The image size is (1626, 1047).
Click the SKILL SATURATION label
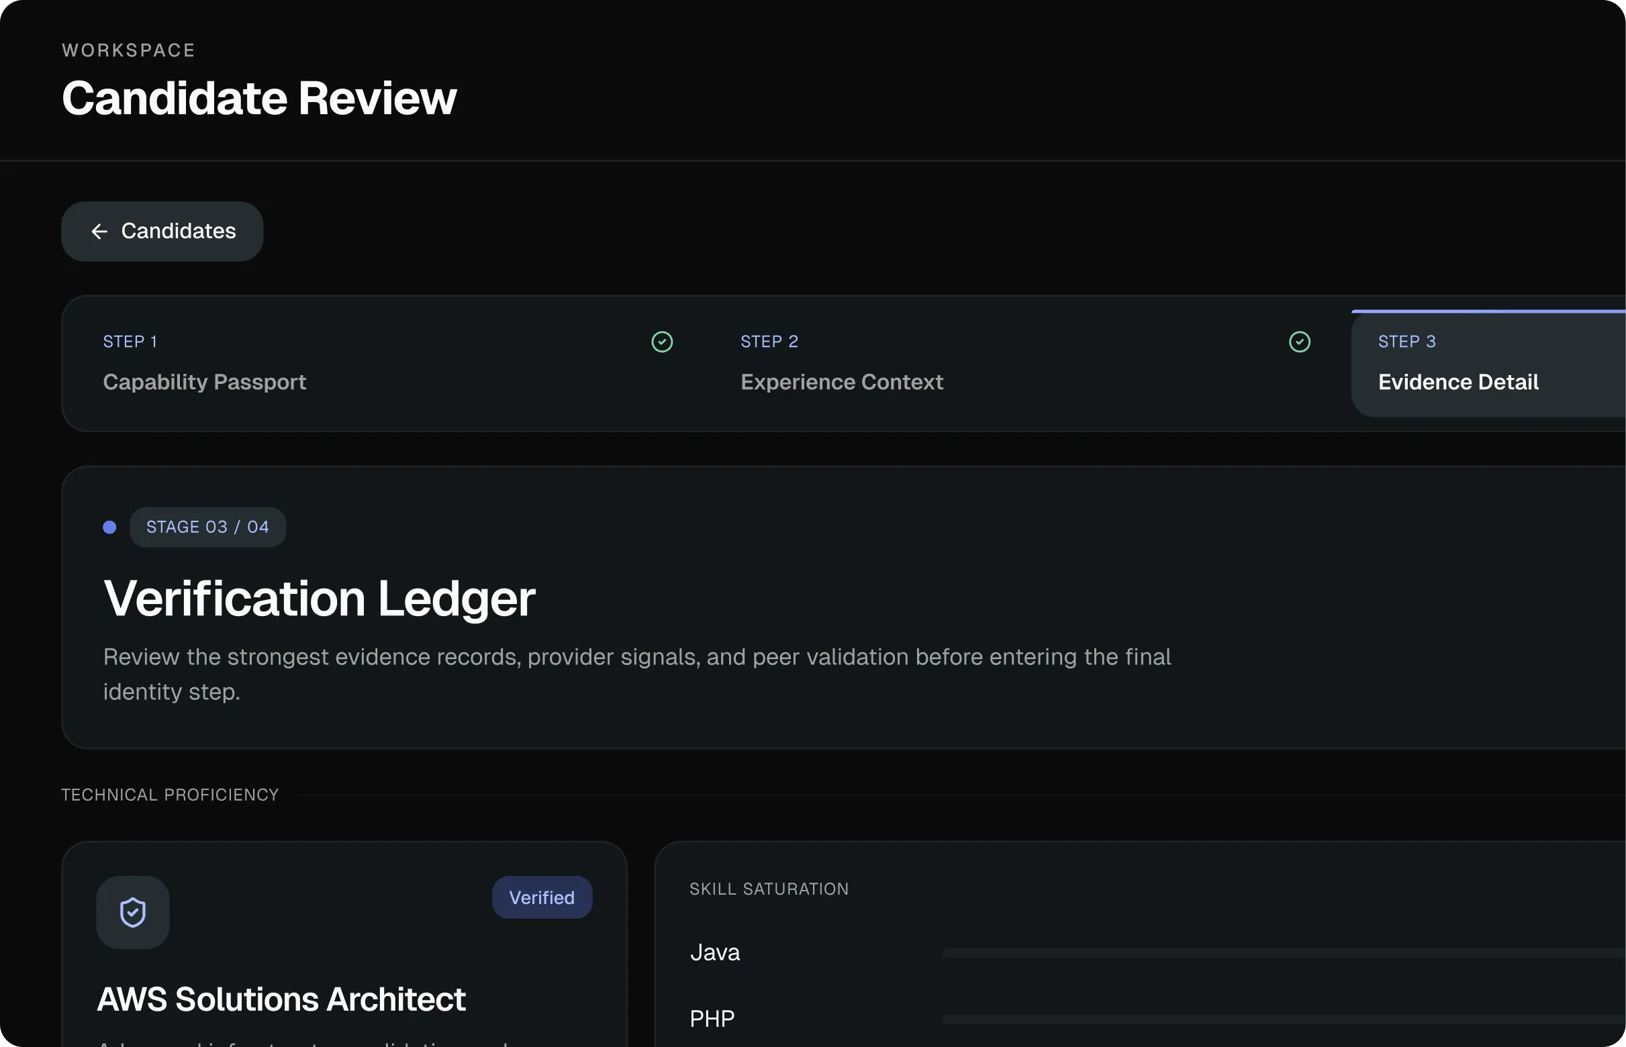coord(769,889)
